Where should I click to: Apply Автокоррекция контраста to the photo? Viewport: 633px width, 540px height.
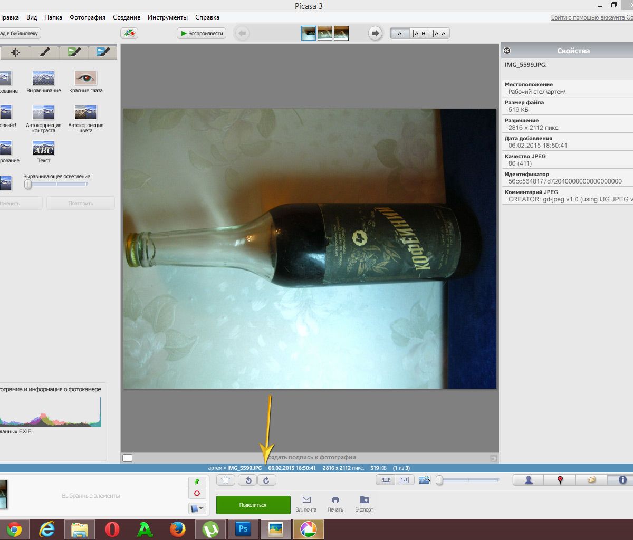(x=43, y=113)
